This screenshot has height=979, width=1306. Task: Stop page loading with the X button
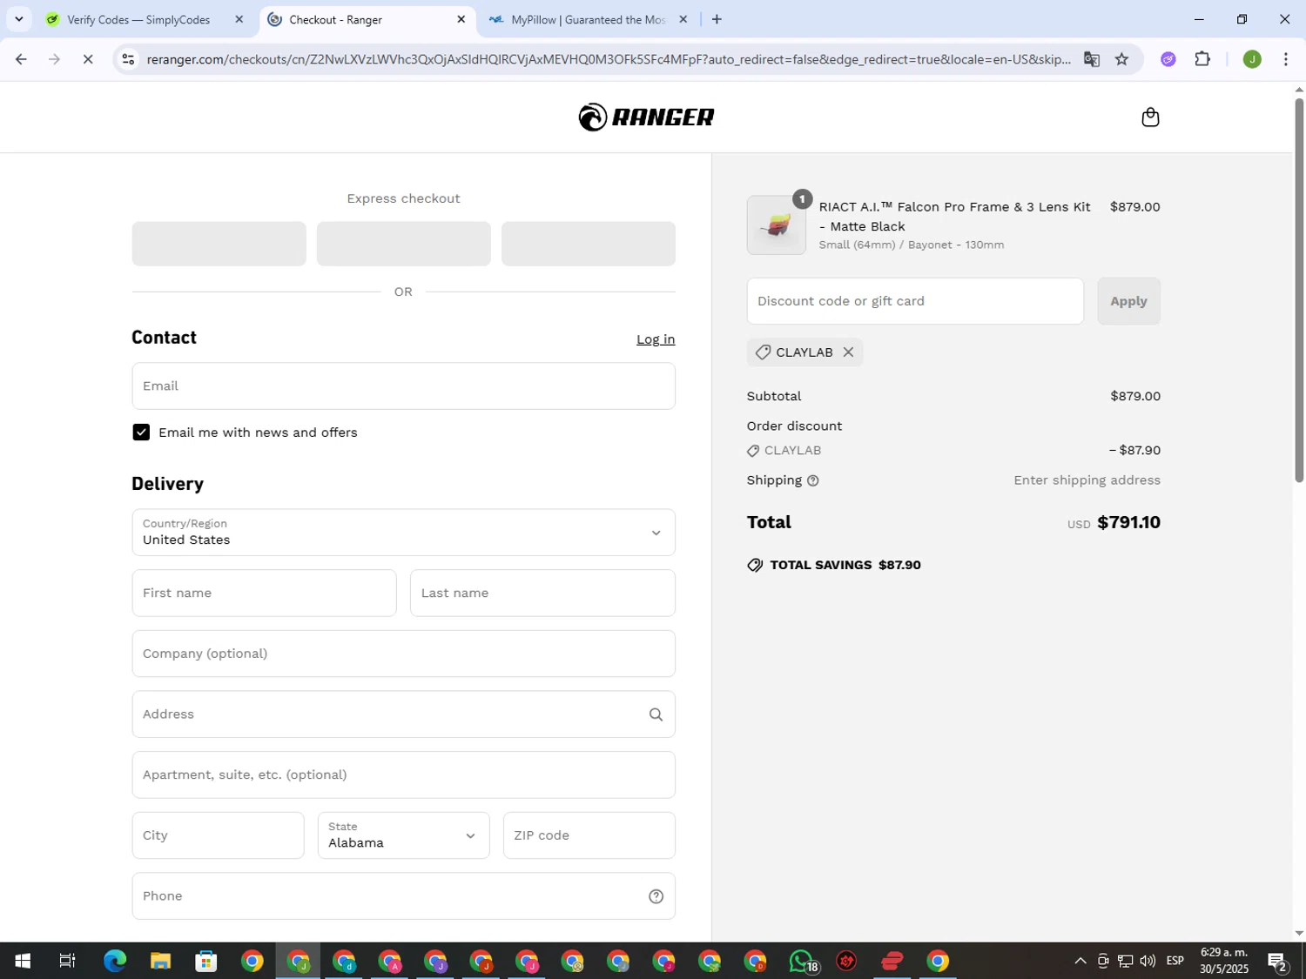[x=88, y=59]
